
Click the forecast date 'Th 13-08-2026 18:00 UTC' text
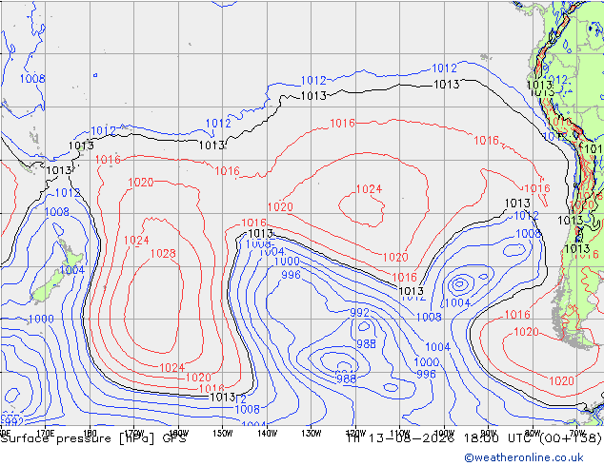(441, 438)
